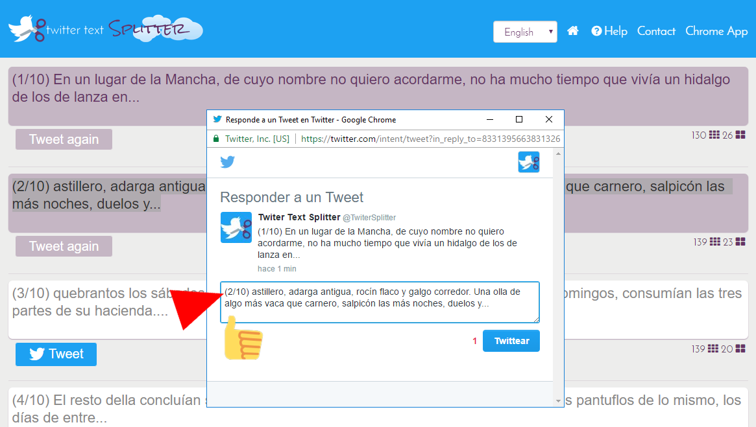Viewport: 756px width, 427px height.
Task: Click the 'hace 1 min' timestamp
Action: [276, 269]
